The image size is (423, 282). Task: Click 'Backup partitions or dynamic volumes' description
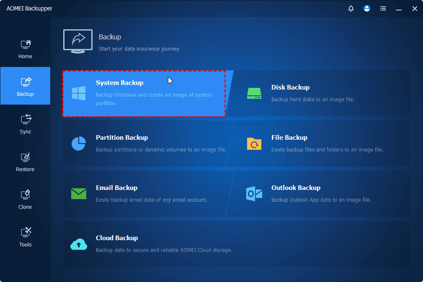161,150
